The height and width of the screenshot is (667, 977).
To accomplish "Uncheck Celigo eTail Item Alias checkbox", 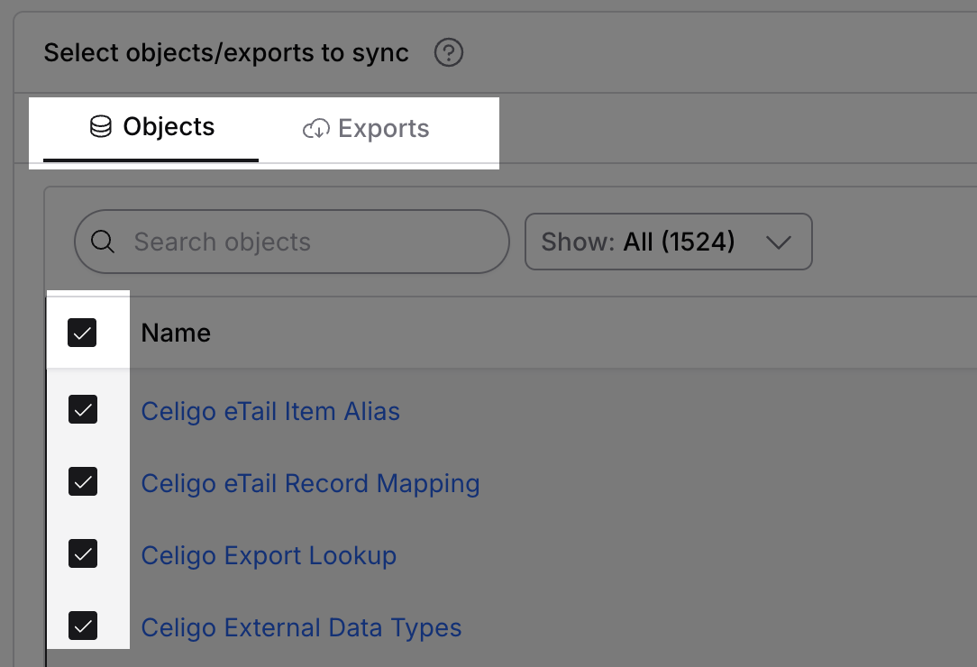I will click(83, 409).
